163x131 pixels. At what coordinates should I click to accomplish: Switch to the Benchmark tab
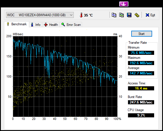[x=17, y=24]
